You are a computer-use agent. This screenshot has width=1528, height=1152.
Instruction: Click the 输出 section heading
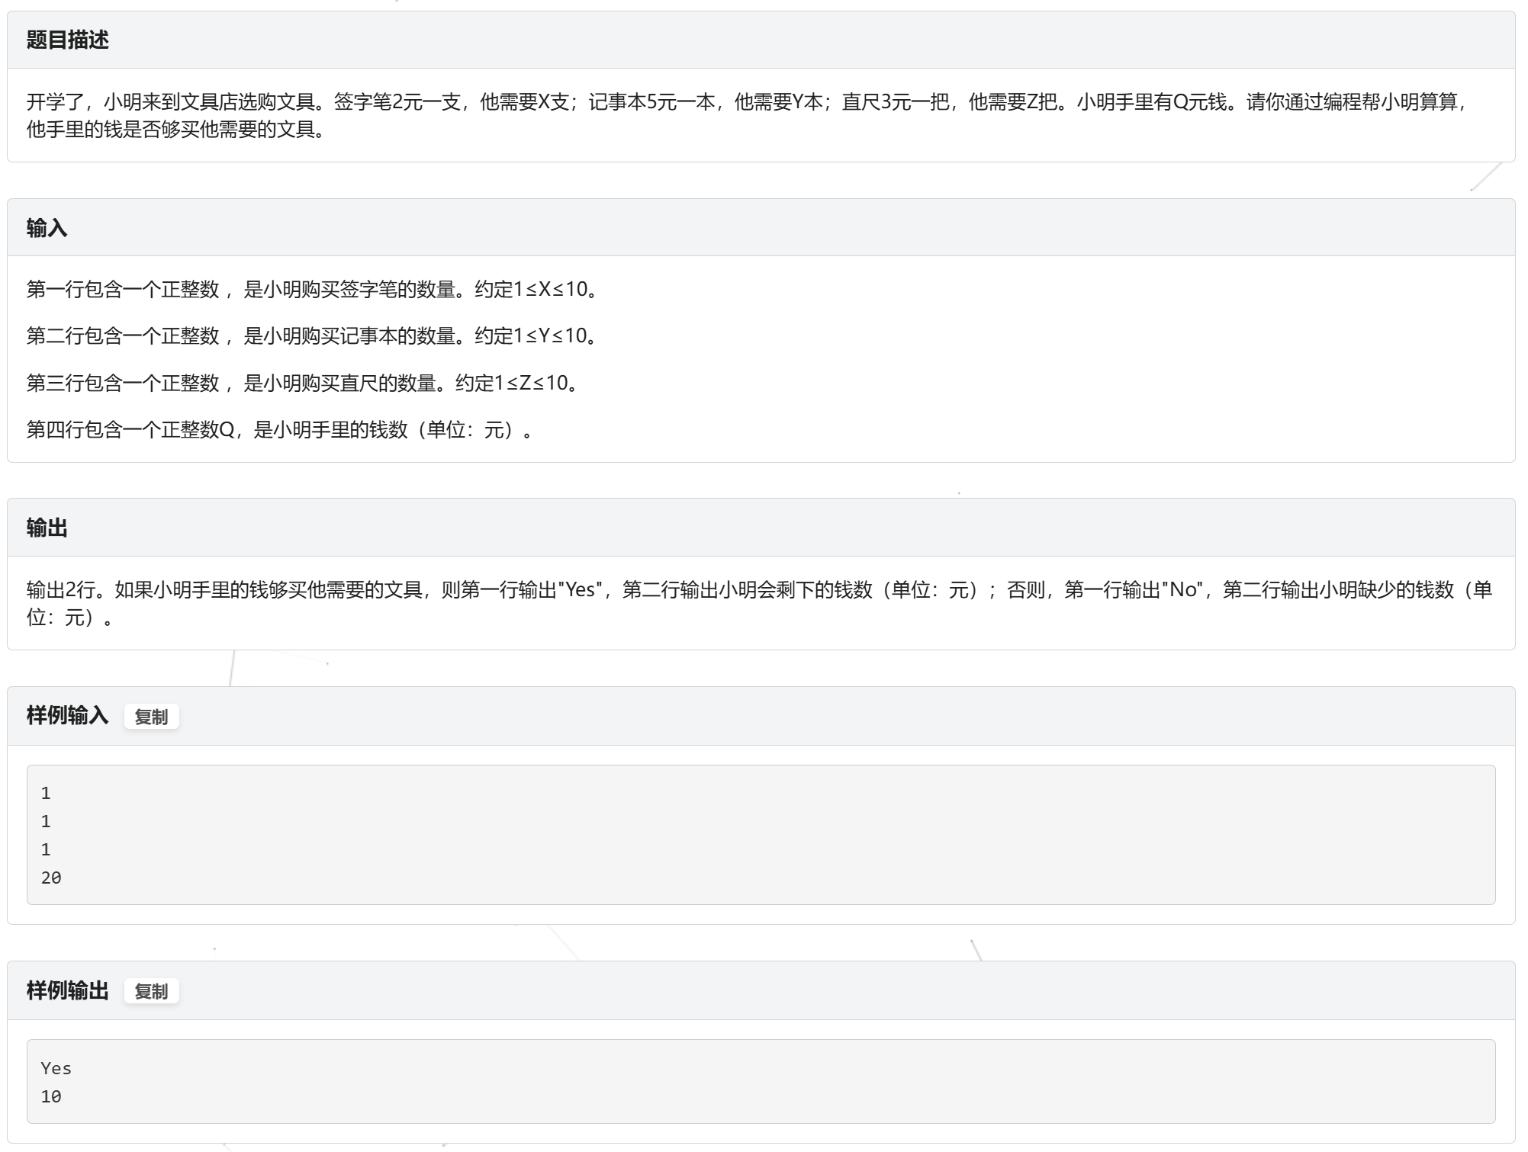[47, 528]
